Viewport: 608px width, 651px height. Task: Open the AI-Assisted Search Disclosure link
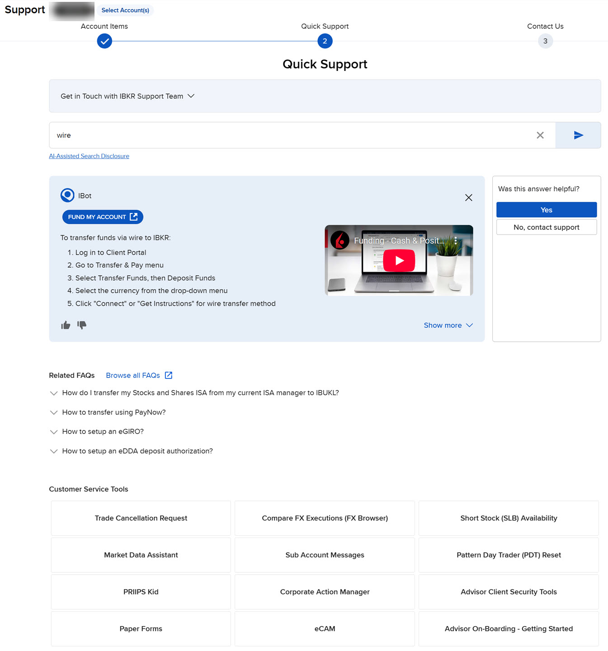pyautogui.click(x=89, y=156)
